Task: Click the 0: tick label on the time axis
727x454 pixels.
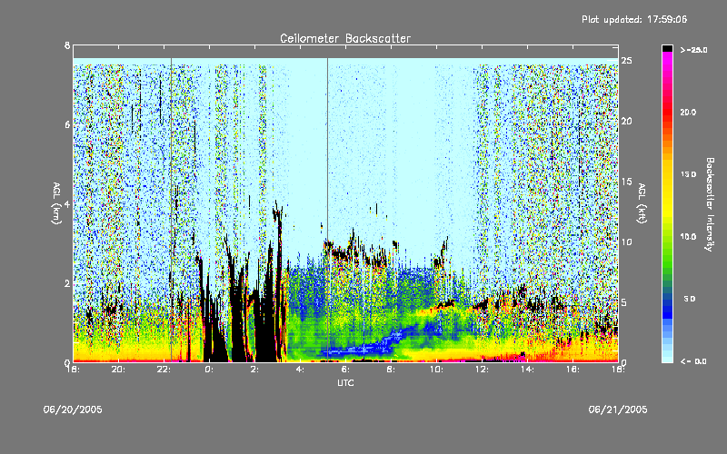Action: click(209, 370)
